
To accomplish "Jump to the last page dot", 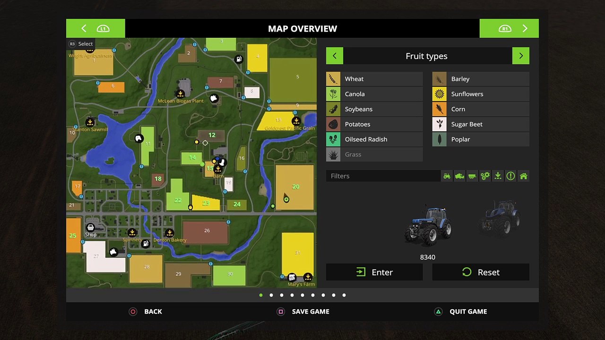I will pos(344,295).
